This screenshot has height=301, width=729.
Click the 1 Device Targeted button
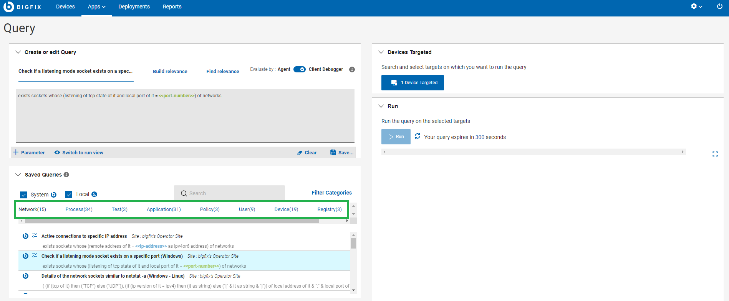[413, 83]
